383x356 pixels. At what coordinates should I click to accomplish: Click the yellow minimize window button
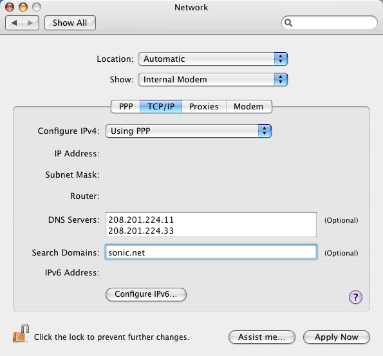23,7
